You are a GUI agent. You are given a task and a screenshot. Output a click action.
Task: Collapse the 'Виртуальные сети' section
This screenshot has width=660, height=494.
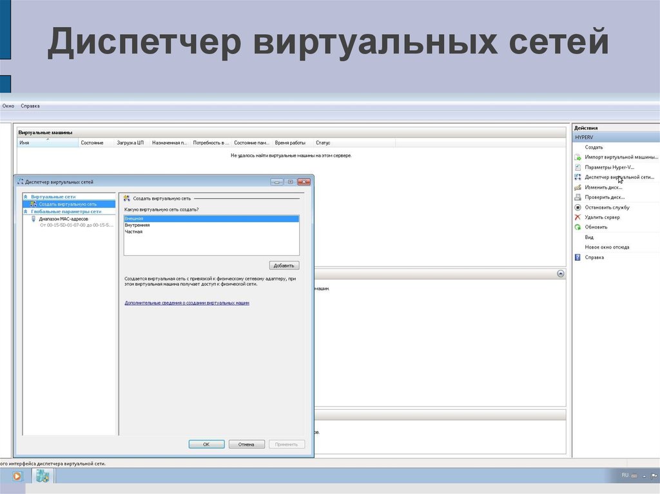26,196
